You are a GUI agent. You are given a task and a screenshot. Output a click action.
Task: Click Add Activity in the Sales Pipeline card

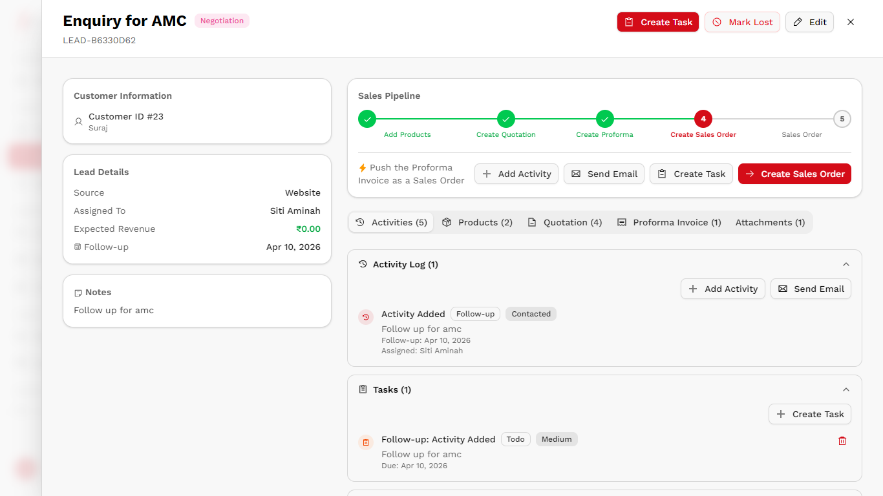pos(516,174)
